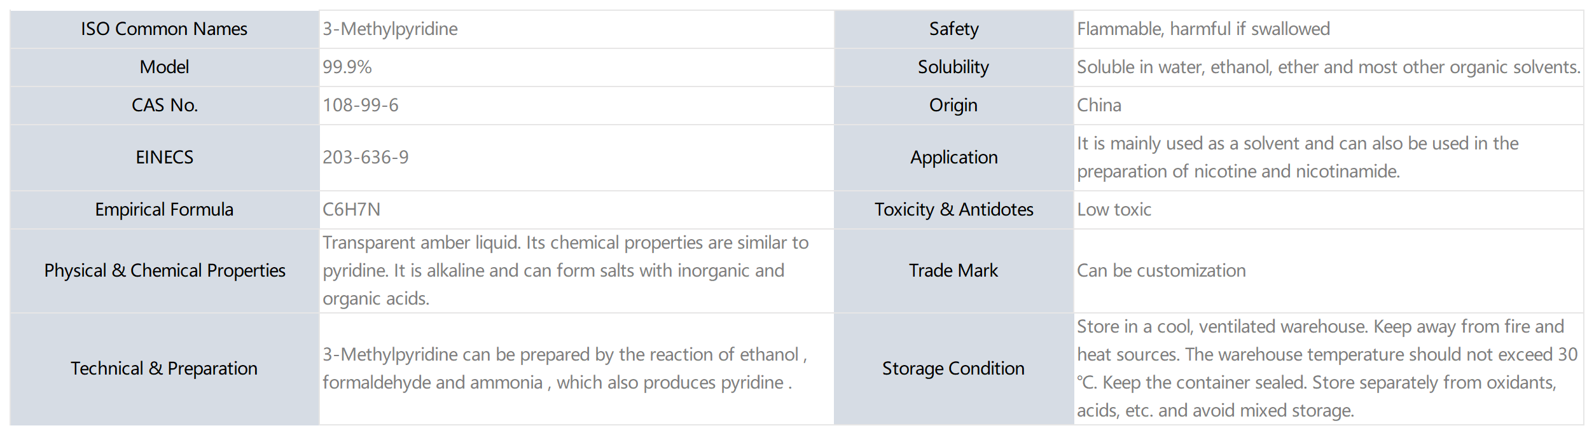Click the Technical & Preparation label cell
1594x435 pixels.
pyautogui.click(x=164, y=369)
